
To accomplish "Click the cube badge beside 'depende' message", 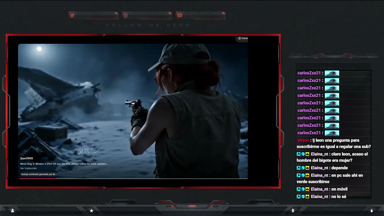I will (x=303, y=168).
